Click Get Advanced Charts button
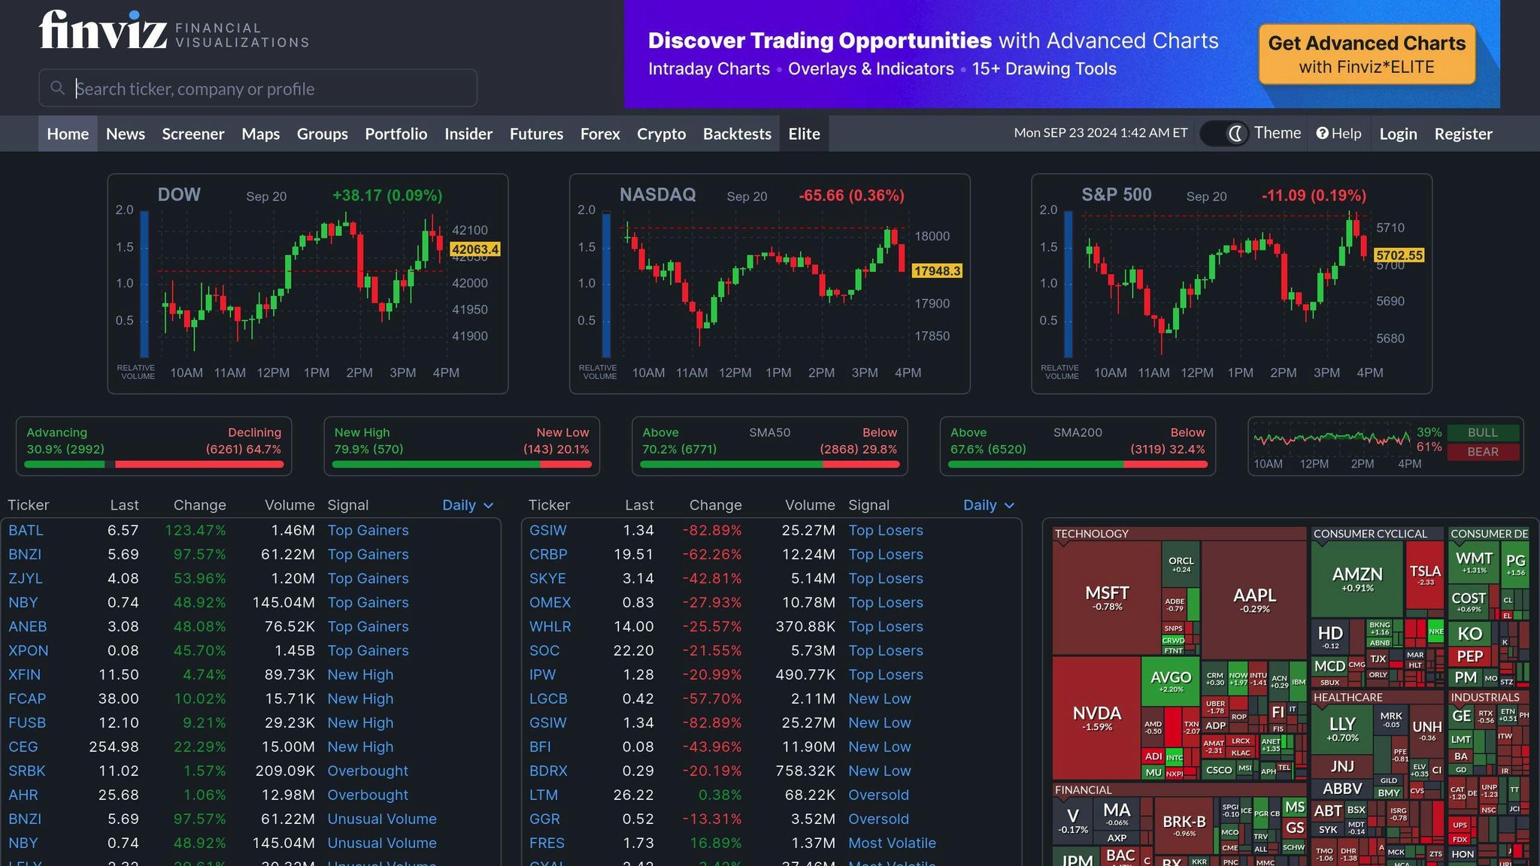This screenshot has width=1540, height=866. coord(1366,54)
